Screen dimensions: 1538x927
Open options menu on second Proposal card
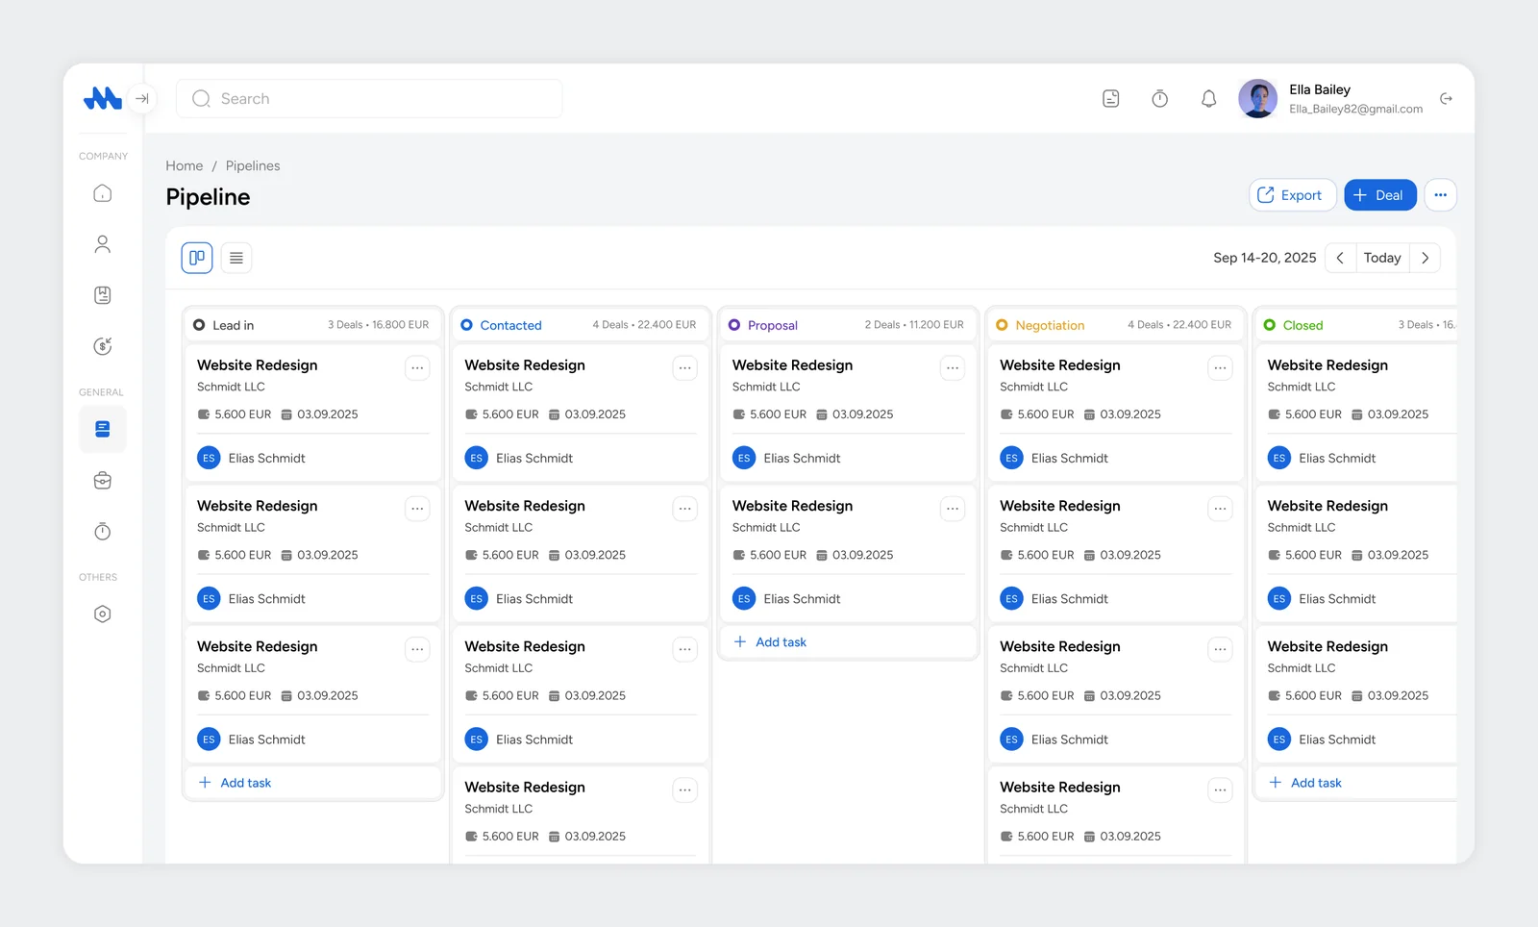(x=953, y=508)
